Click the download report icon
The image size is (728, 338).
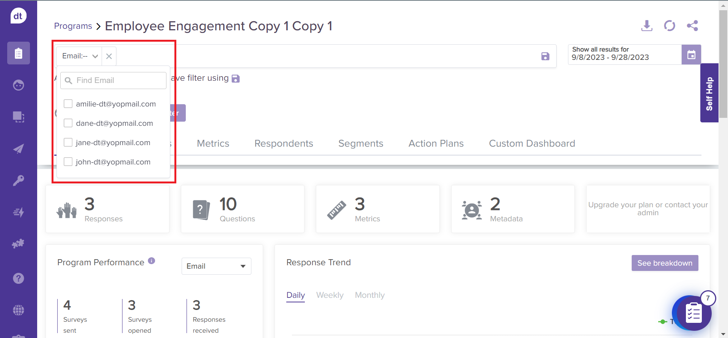pyautogui.click(x=646, y=26)
